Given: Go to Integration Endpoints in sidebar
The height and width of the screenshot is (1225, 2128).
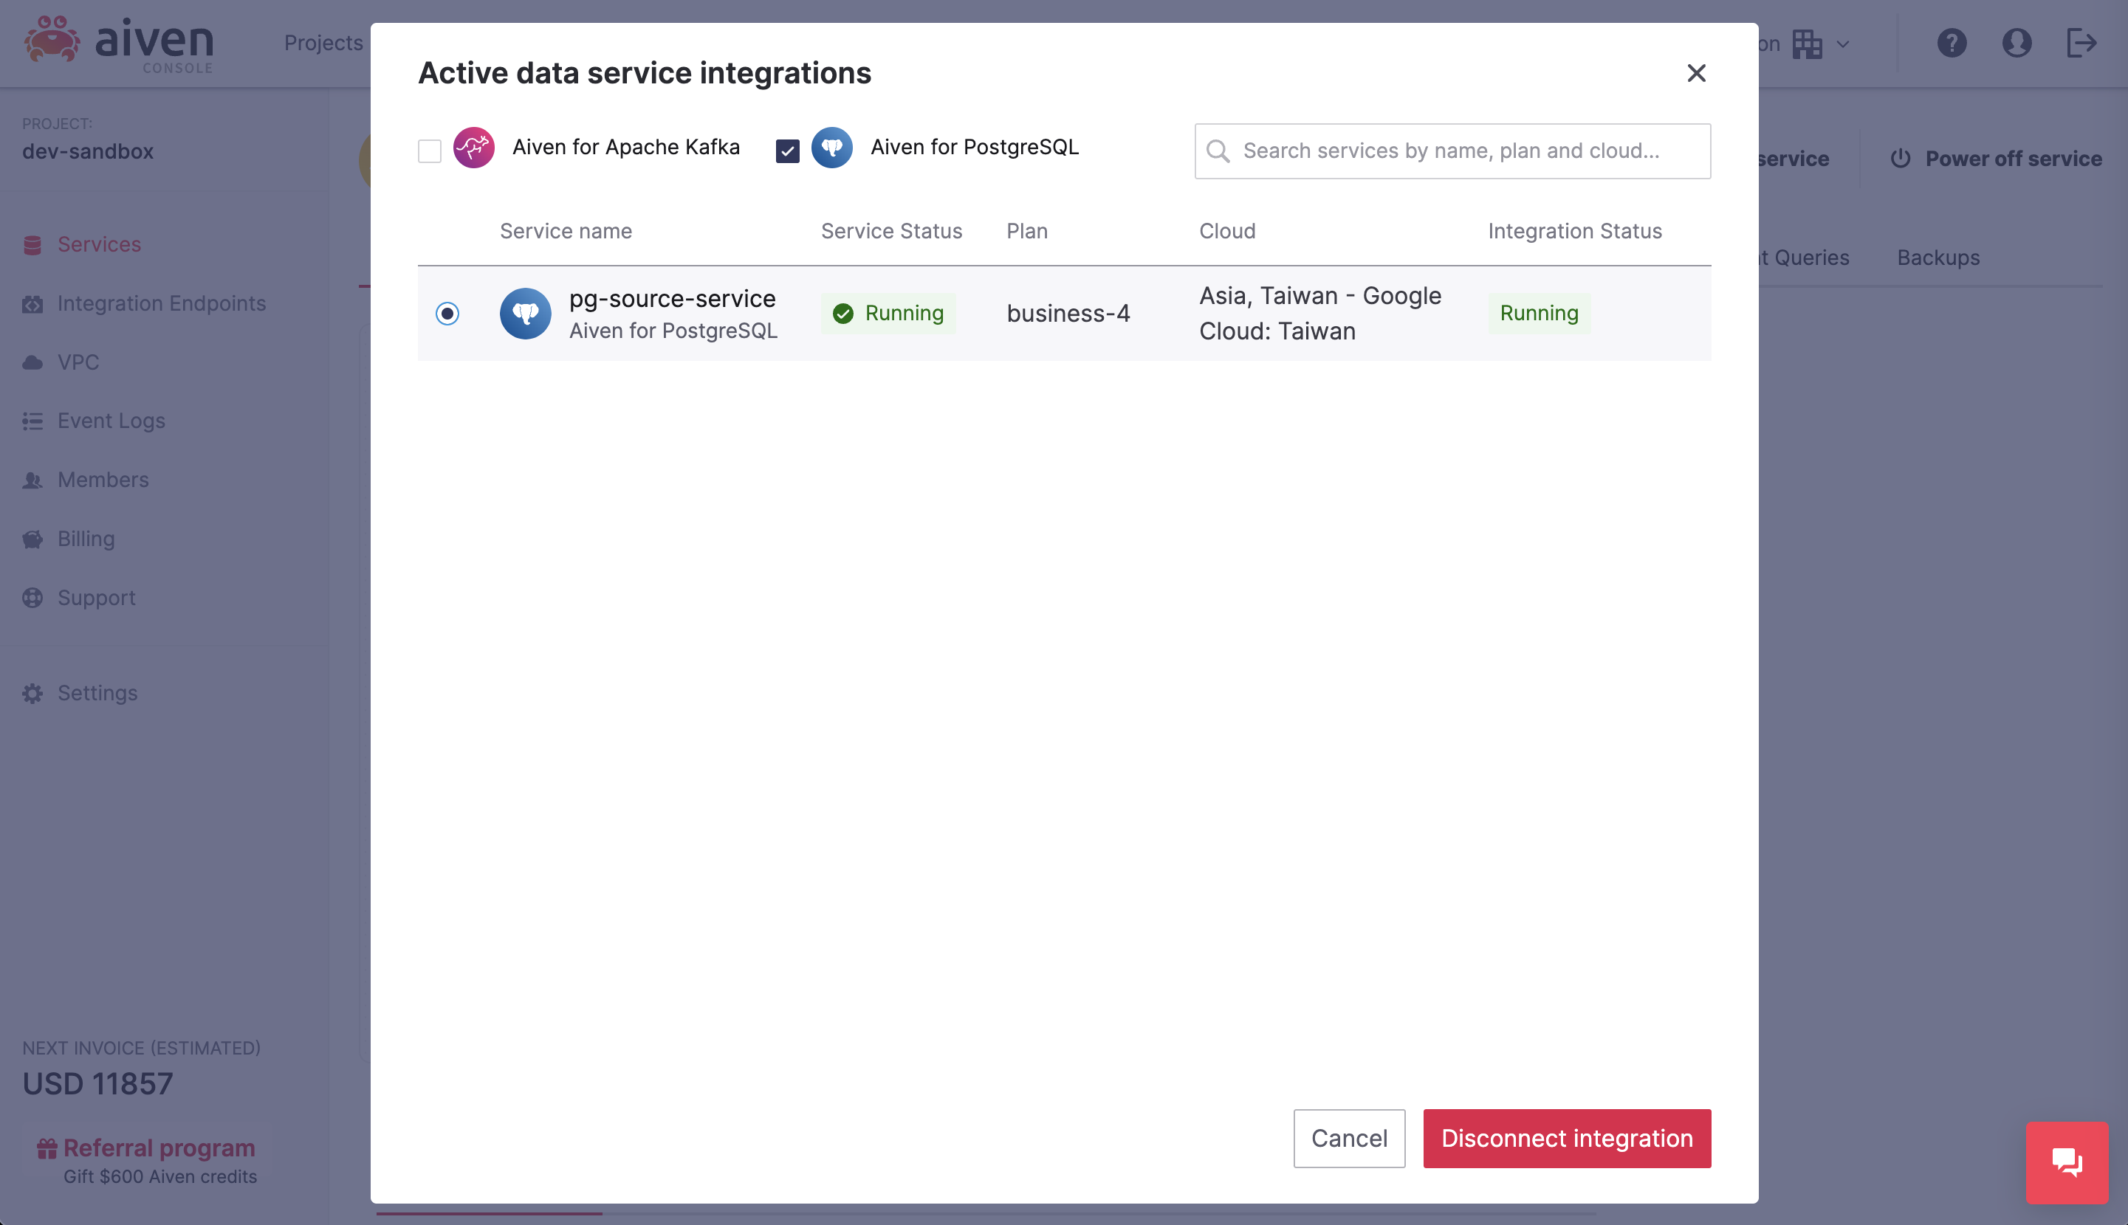Looking at the screenshot, I should coord(162,303).
